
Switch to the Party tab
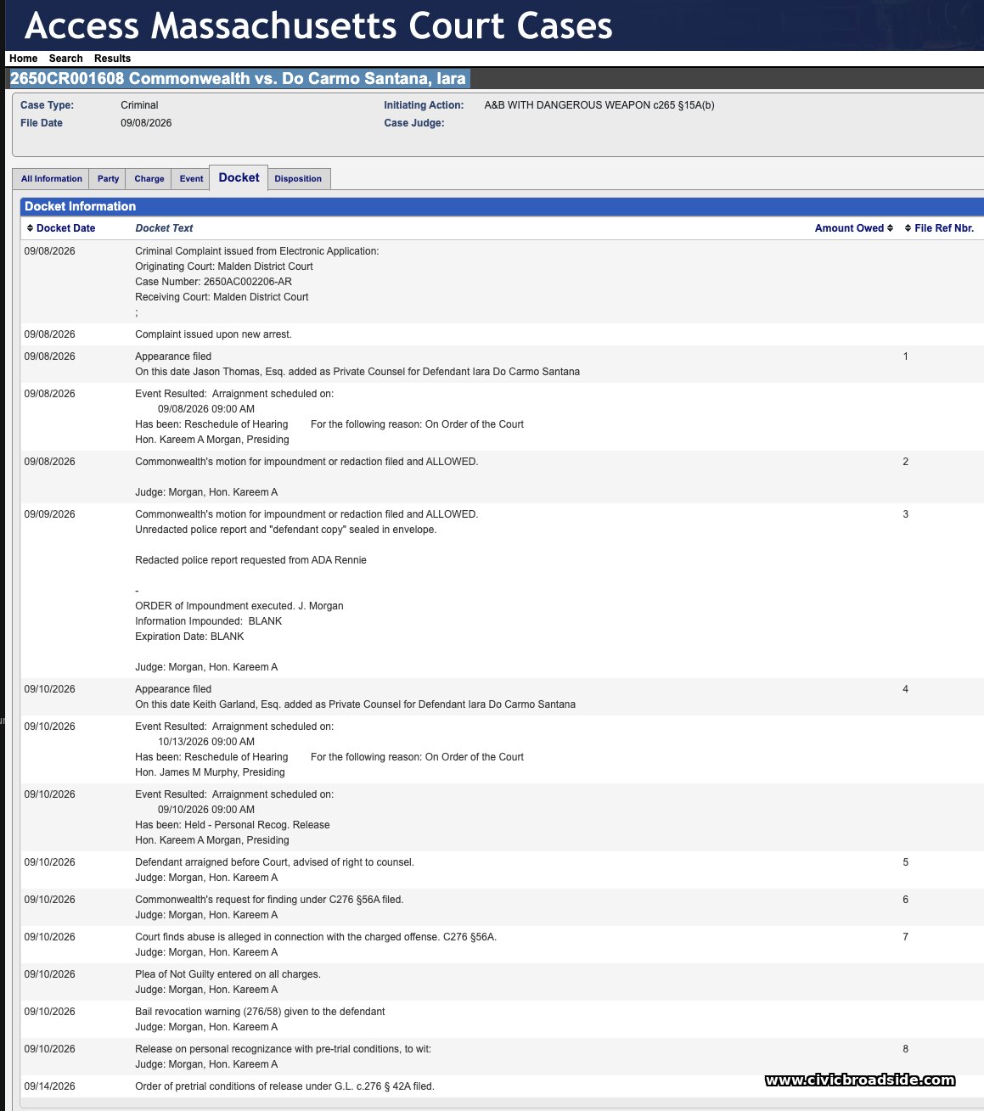point(108,179)
